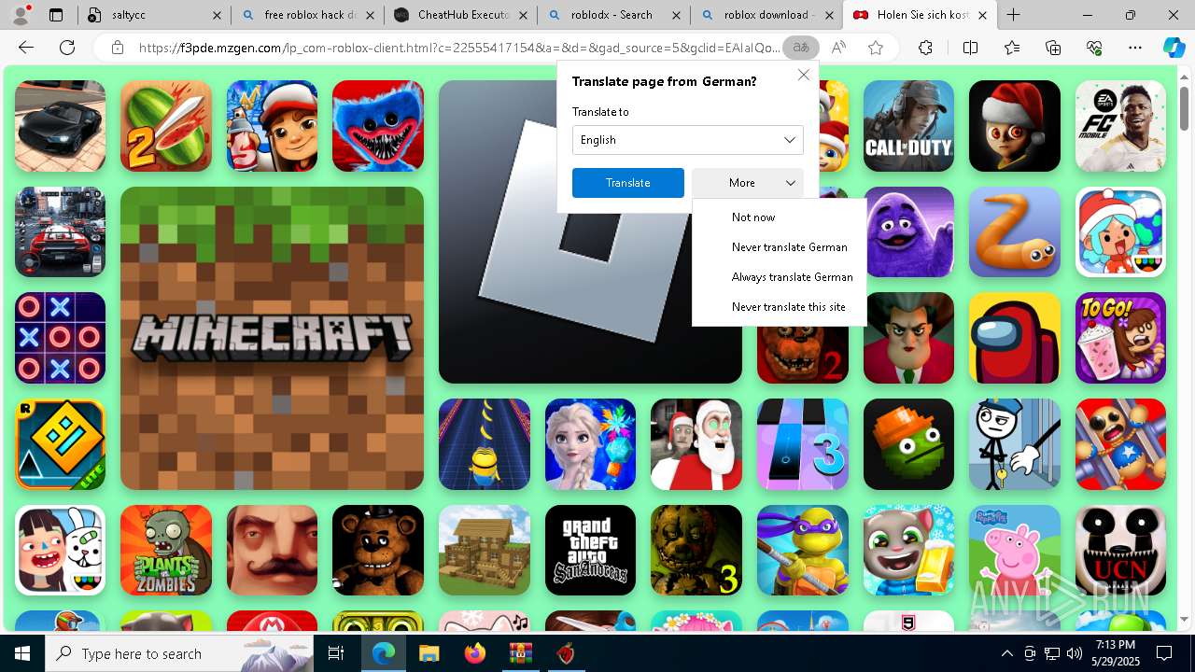This screenshot has height=672, width=1195.
Task: Open the Subway Surfers game icon
Action: 272,126
